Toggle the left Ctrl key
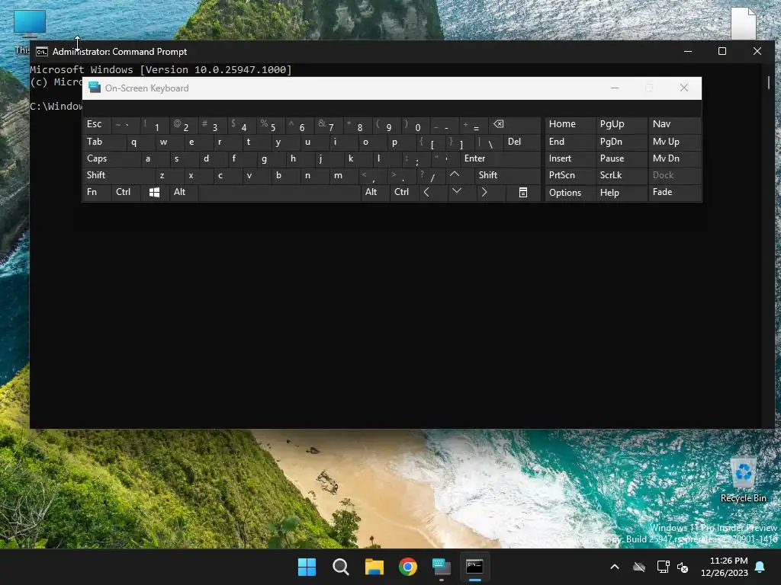The image size is (781, 585). click(126, 193)
